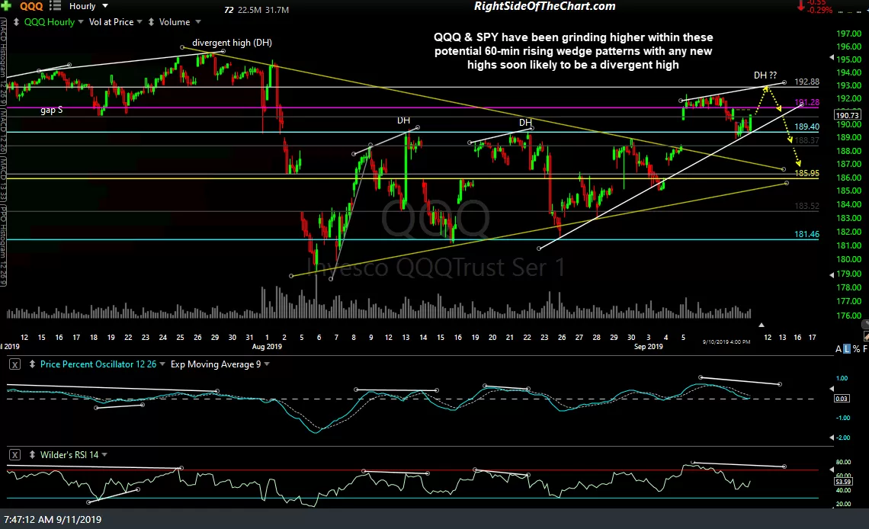Screen dimensions: 869x529
Task: Click the Price Percent Oscillator 12 26 label
Action: (98, 364)
